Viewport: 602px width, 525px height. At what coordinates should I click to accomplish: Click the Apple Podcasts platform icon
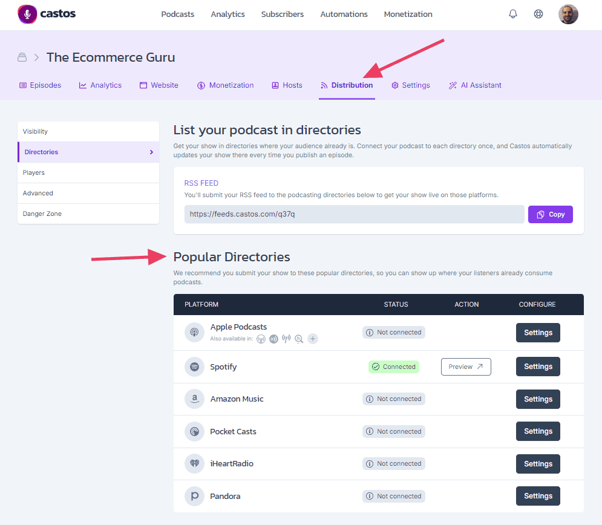tap(195, 332)
